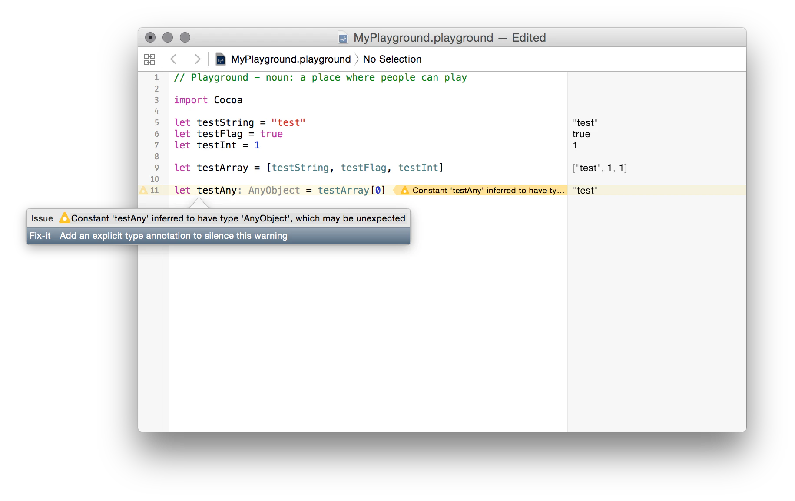Click the document icon in the title bar
Image resolution: width=795 pixels, height=501 pixels.
(x=343, y=38)
